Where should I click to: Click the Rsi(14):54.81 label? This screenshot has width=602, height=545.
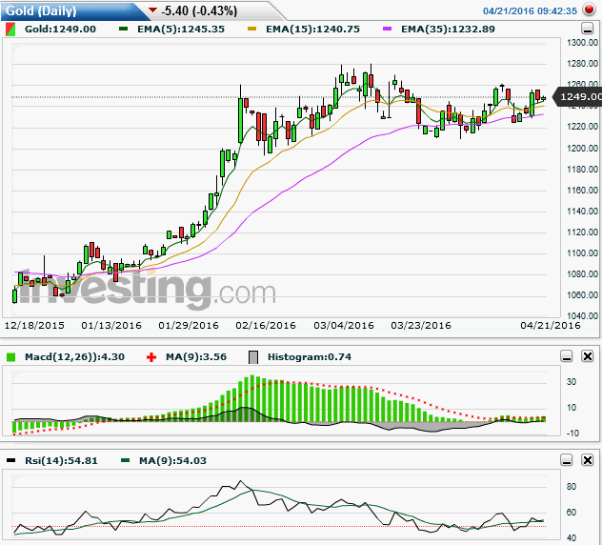tap(61, 460)
